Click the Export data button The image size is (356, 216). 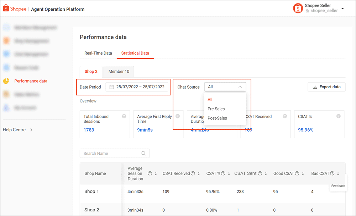pos(326,87)
